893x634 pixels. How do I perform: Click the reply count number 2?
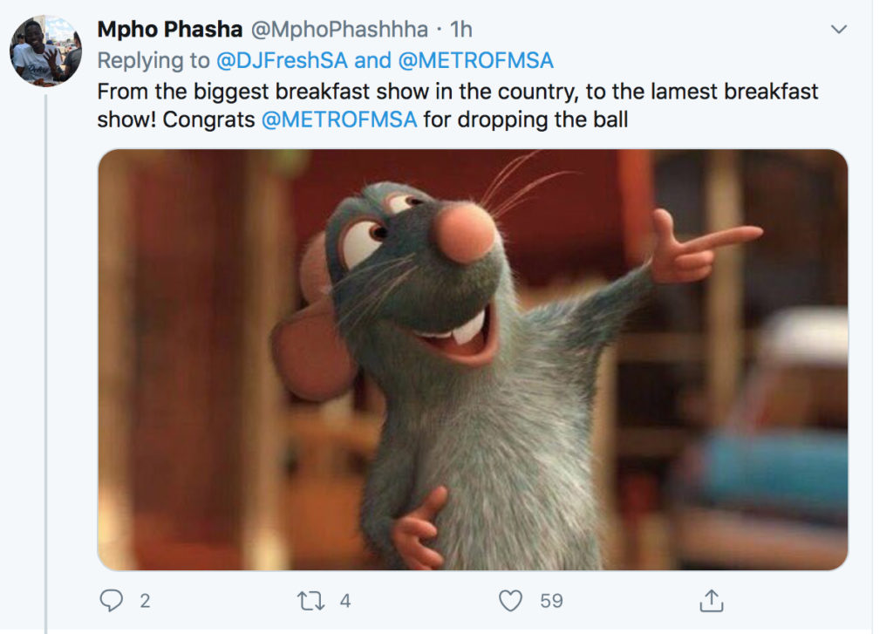coord(146,601)
